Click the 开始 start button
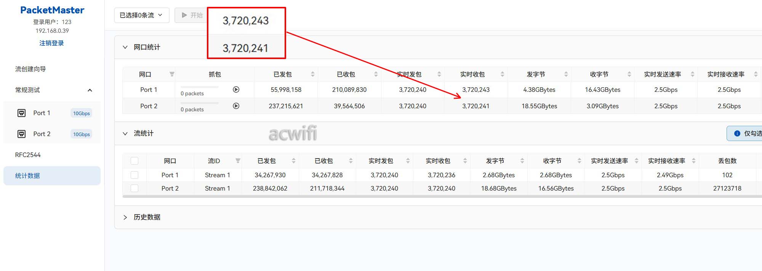Screen dimensions: 762x271 pos(191,15)
